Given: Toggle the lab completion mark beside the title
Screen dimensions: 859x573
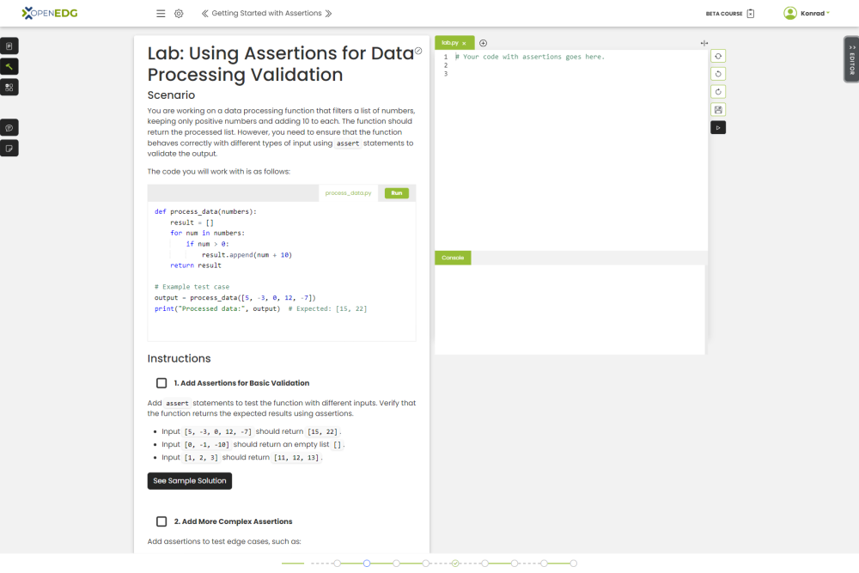Looking at the screenshot, I should [x=418, y=52].
